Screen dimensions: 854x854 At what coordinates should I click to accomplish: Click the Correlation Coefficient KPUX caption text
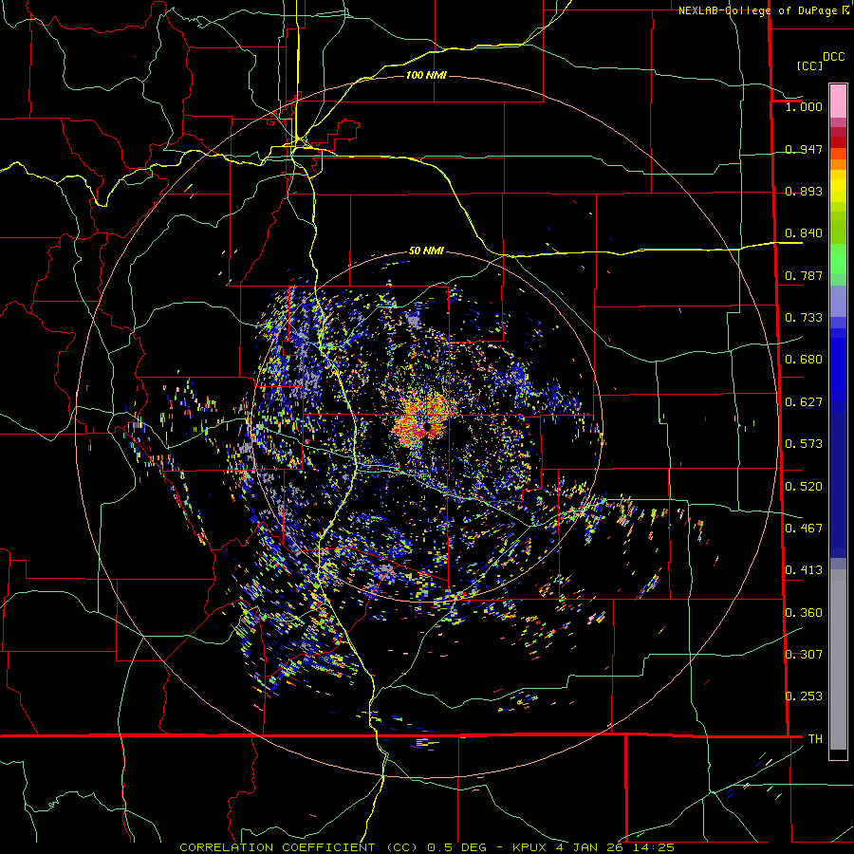pyautogui.click(x=426, y=847)
